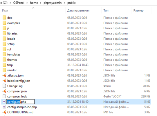Go to OSPanel in the address path

click(x=19, y=3)
